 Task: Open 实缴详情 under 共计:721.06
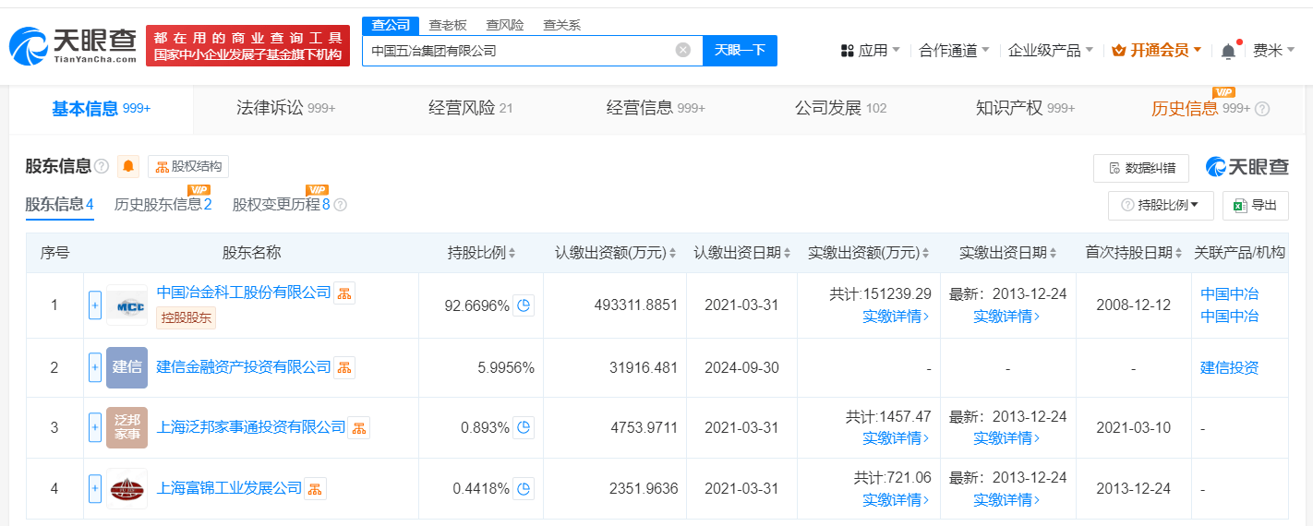(x=896, y=500)
